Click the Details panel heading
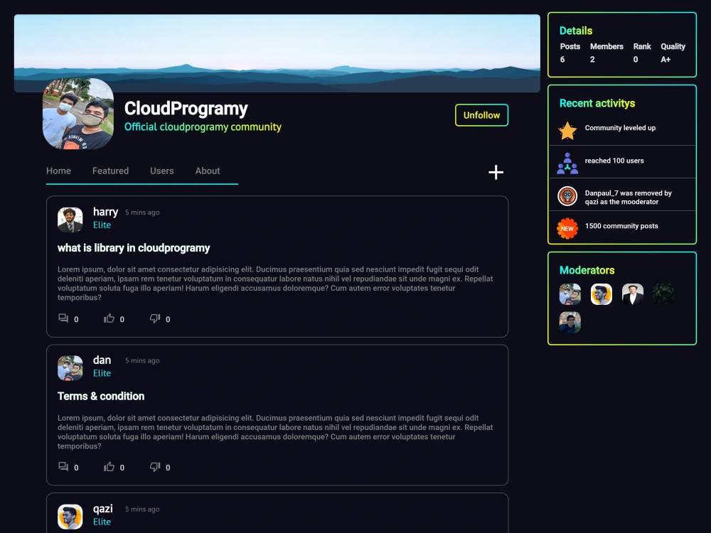711x533 pixels. pyautogui.click(x=576, y=31)
